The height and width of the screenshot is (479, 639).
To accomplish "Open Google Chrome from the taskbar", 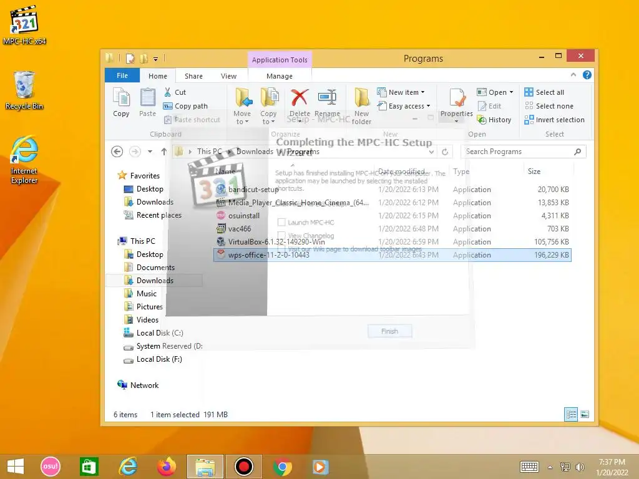I will click(283, 467).
